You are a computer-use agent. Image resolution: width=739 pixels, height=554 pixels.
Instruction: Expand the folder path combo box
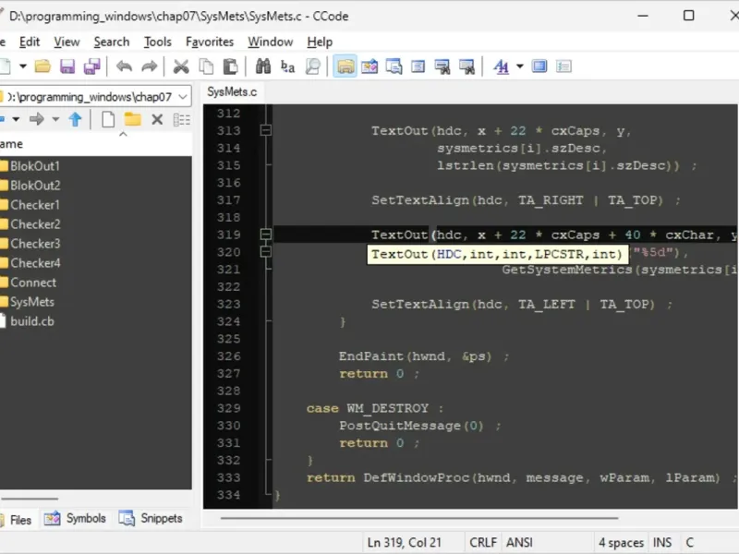[x=183, y=97]
